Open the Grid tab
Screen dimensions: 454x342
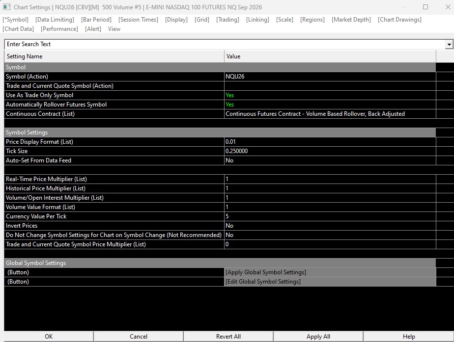click(x=202, y=20)
